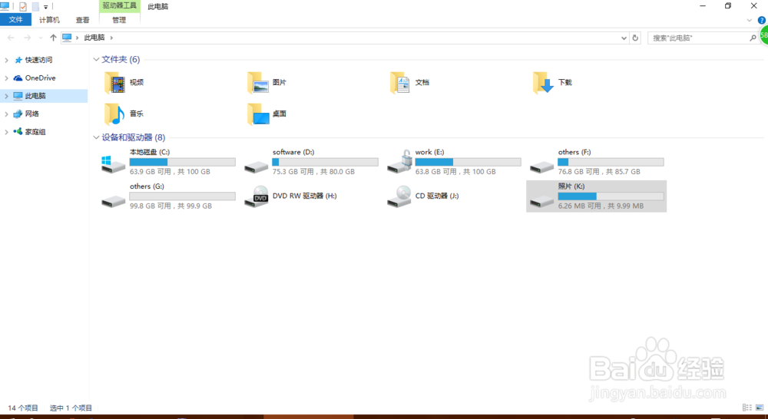
Task: Open the 下载 folder icon
Action: click(x=543, y=82)
